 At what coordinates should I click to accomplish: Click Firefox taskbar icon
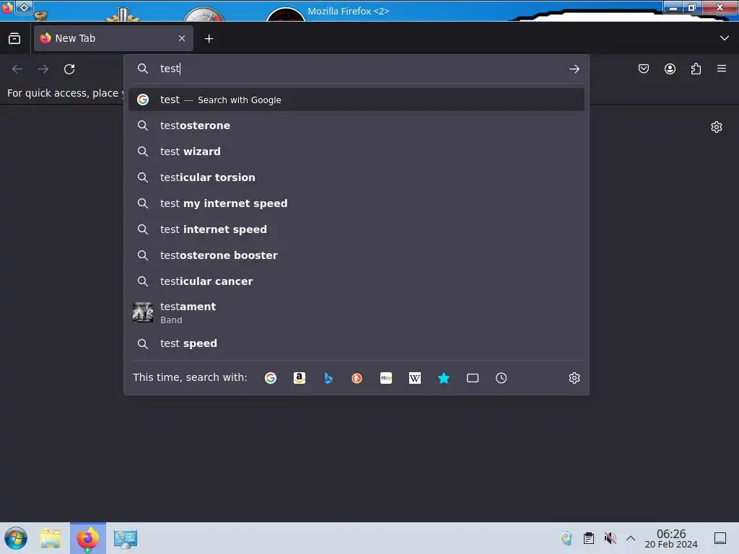tap(88, 538)
